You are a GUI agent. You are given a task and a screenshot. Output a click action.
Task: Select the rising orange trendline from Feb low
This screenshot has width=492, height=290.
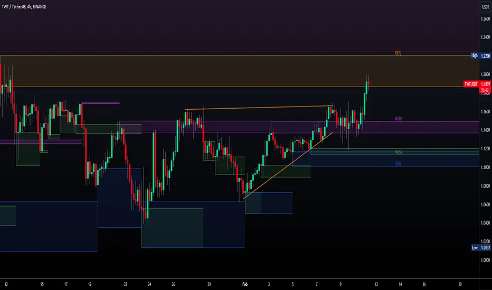point(287,166)
